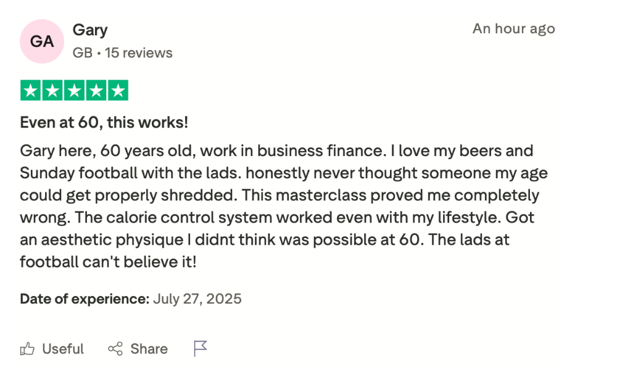Click the GB country code

tap(82, 53)
